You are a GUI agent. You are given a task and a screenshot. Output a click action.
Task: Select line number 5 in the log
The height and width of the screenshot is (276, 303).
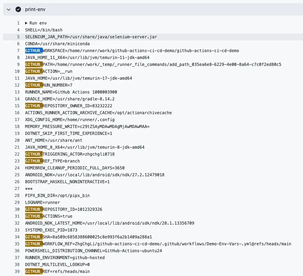tap(18, 37)
